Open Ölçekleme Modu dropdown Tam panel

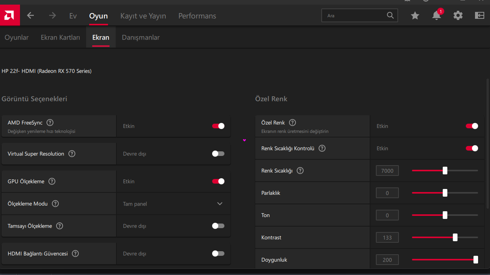174,204
